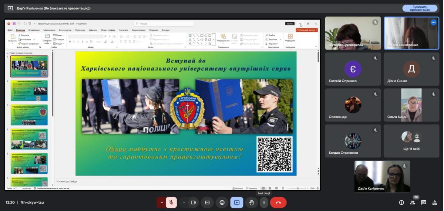Image resolution: width=444 pixels, height=211 pixels.
Task: Click Примітки comments button in status bar
Action: [x=251, y=188]
